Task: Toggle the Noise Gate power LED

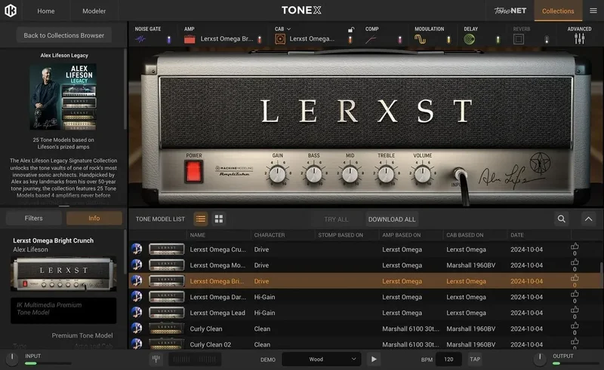Action: 168,39
